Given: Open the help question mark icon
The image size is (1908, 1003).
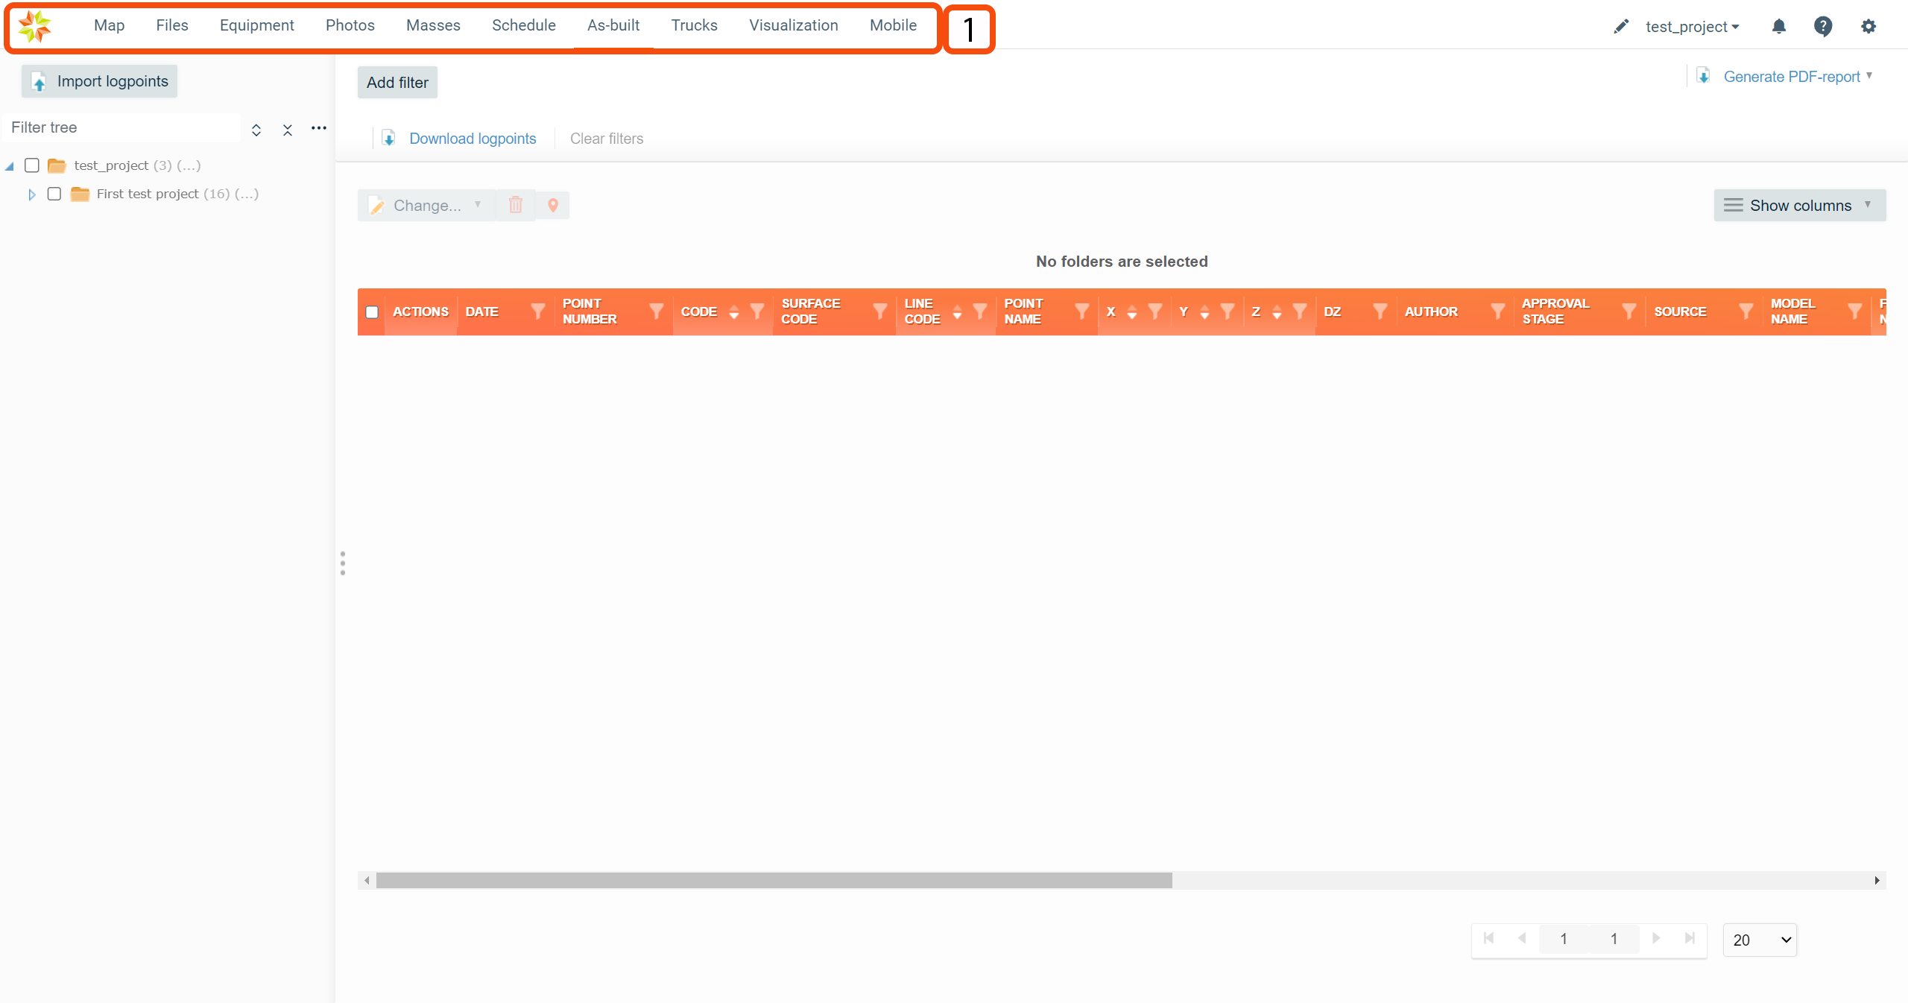Looking at the screenshot, I should coord(1823,27).
